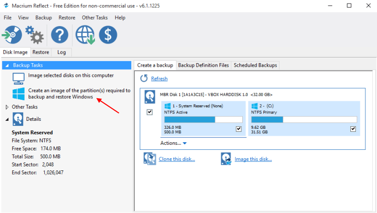
Task: Click the 9.62 GB used size text
Action: click(x=258, y=127)
